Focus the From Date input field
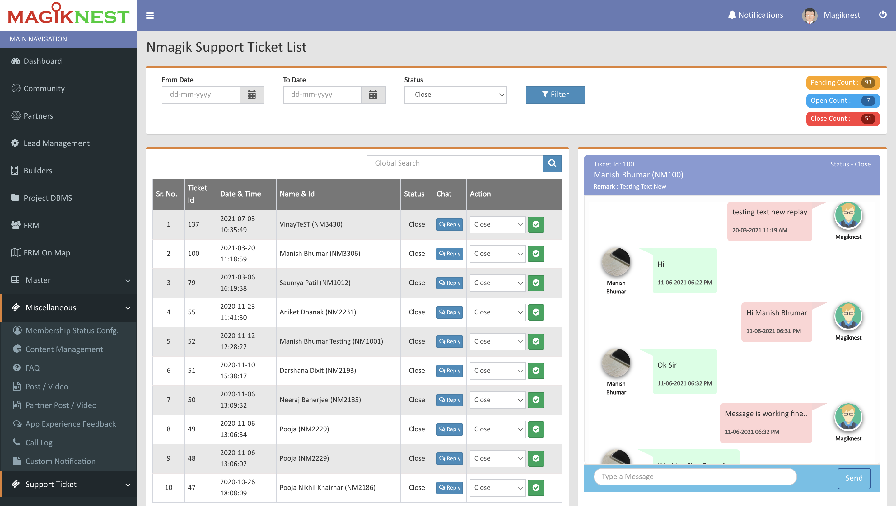Screen dimensions: 896x506 201,95
